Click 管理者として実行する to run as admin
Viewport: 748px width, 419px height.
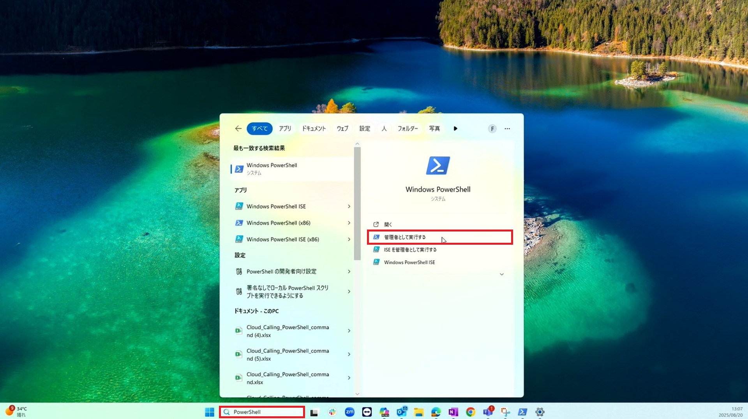click(405, 237)
